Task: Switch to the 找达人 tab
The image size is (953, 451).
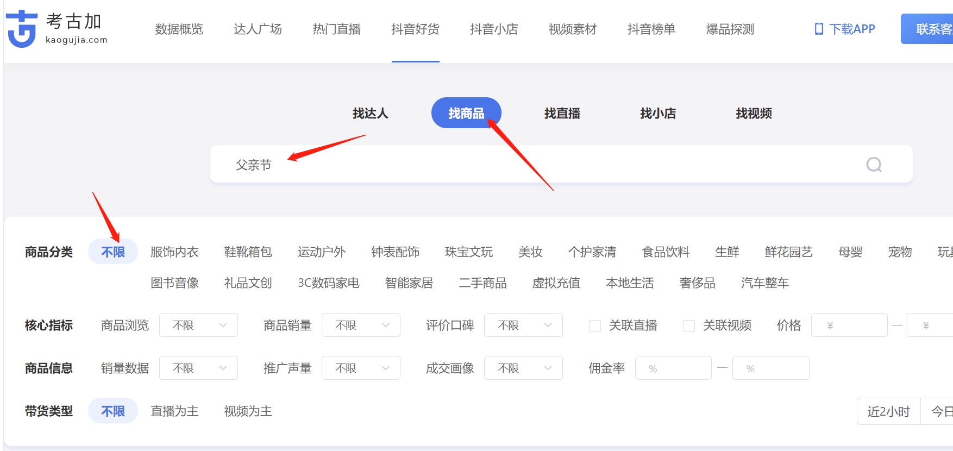Action: 370,113
